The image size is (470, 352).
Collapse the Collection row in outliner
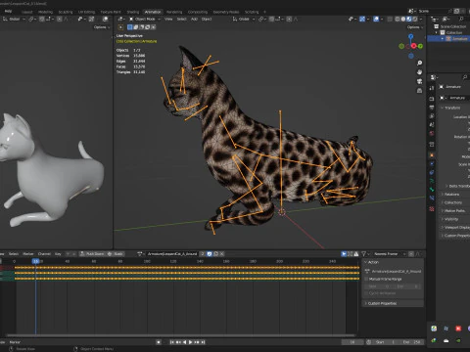pyautogui.click(x=437, y=32)
